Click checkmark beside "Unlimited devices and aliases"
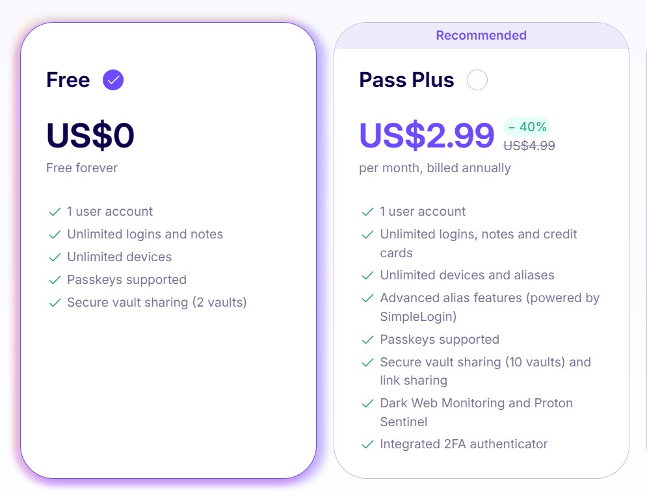Image resolution: width=647 pixels, height=497 pixels. [368, 275]
